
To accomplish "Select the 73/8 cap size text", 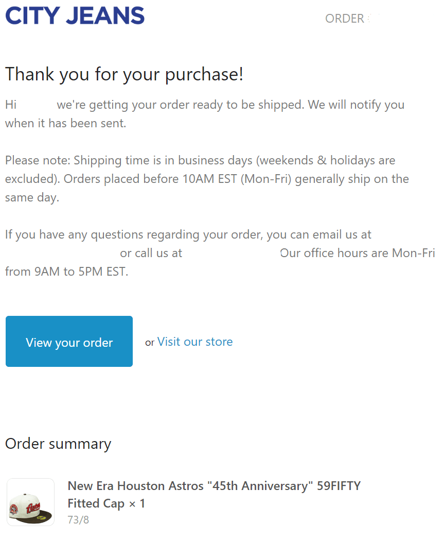I will 78,520.
